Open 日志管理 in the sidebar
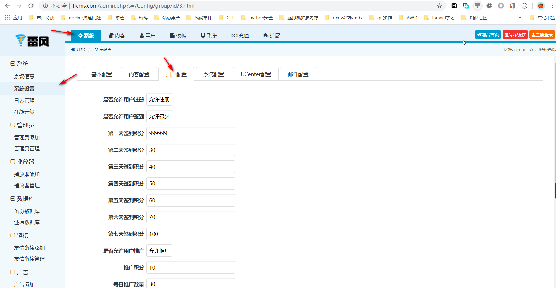This screenshot has width=556, height=288. click(24, 101)
